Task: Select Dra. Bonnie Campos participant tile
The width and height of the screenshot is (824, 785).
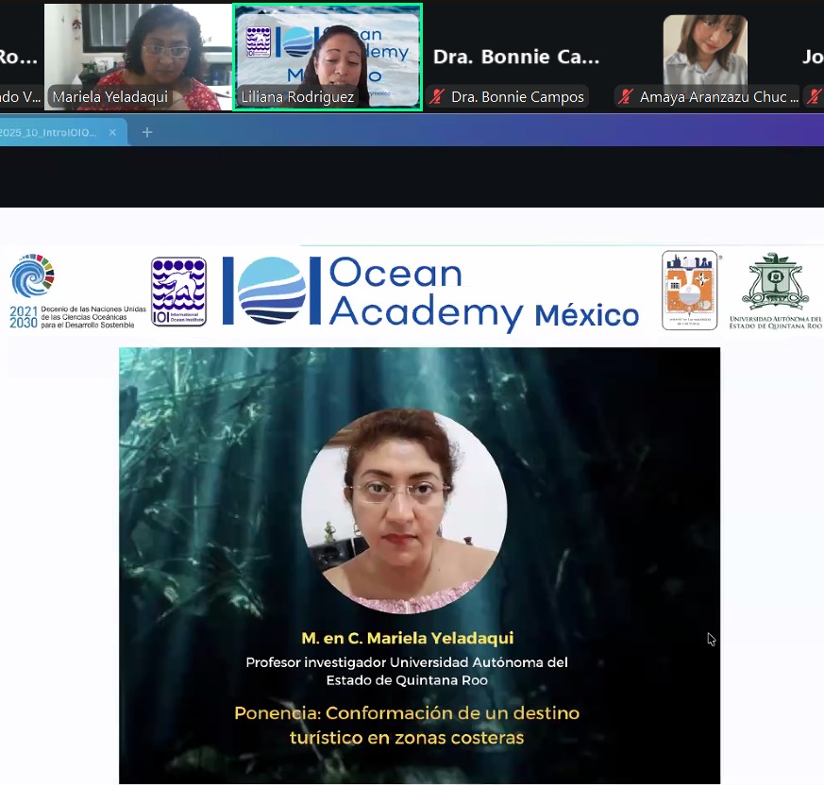Action: pos(516,57)
